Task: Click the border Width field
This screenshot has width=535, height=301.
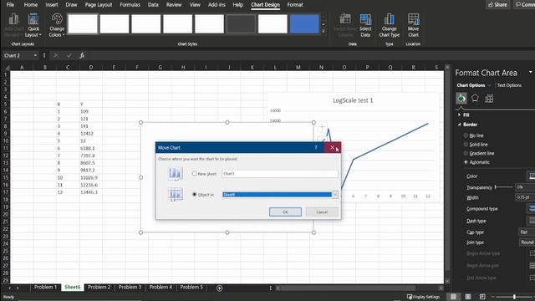Action: coord(525,197)
